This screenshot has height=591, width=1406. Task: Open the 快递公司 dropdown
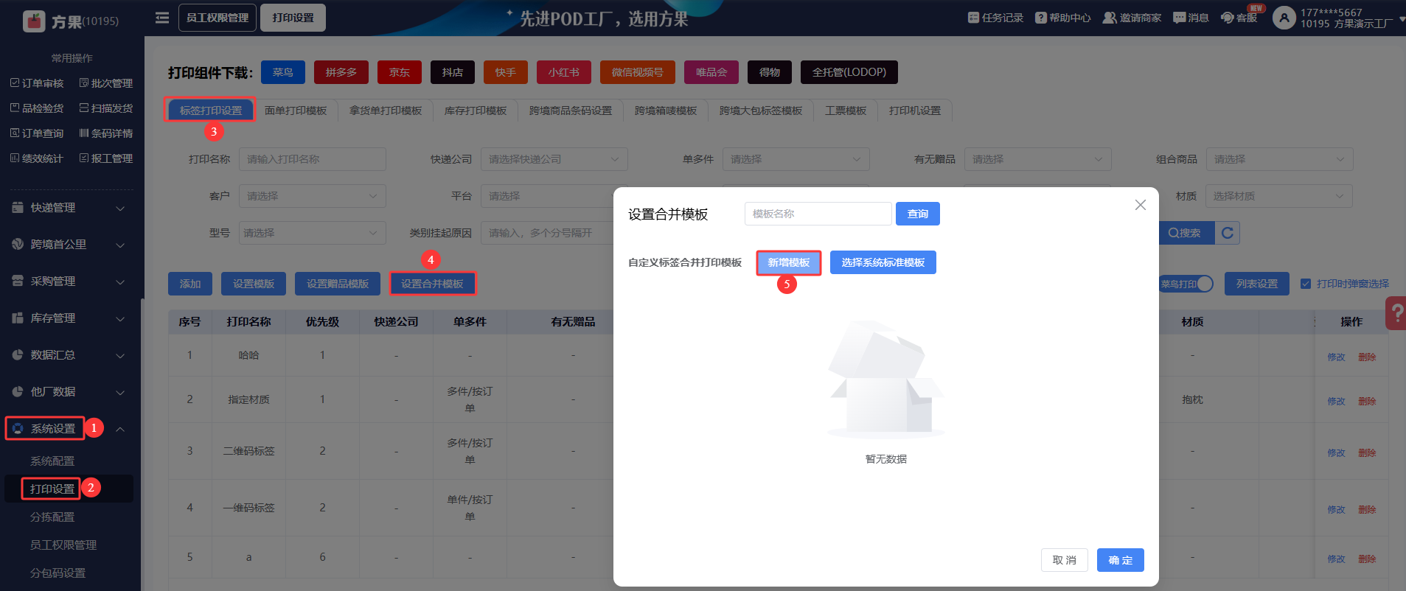pyautogui.click(x=554, y=159)
